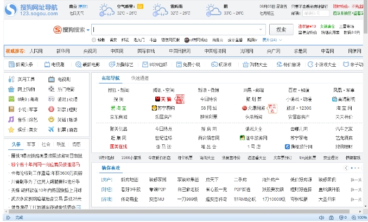Open 实用工具 in the left sidebar
The image size is (368, 222).
pos(26,79)
